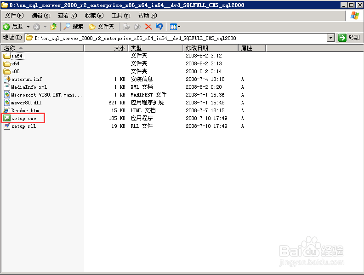Click the Windows flag logo

pos(354,16)
